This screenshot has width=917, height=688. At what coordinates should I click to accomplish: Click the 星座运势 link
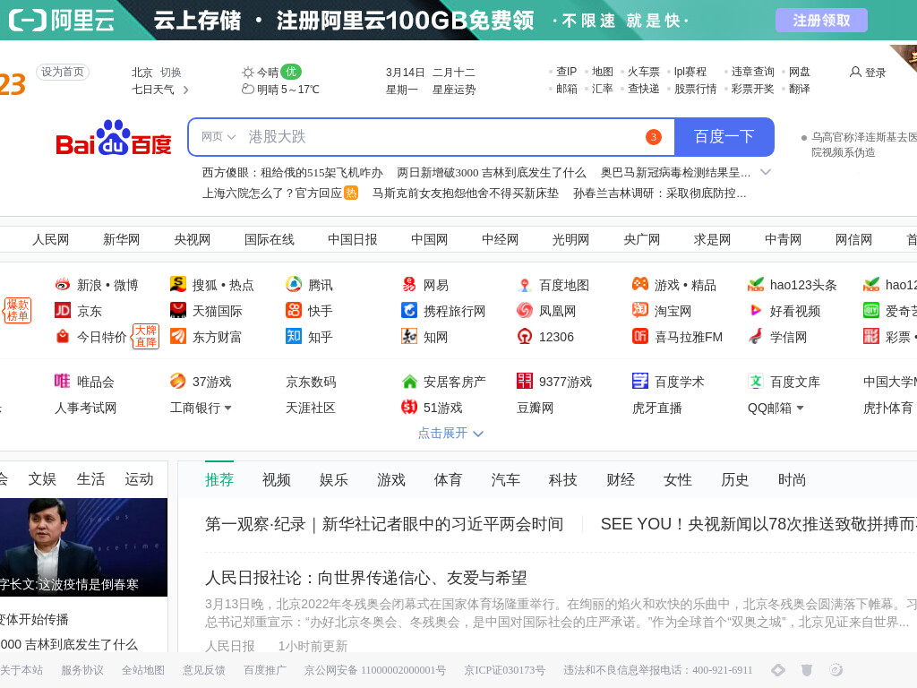coord(454,90)
